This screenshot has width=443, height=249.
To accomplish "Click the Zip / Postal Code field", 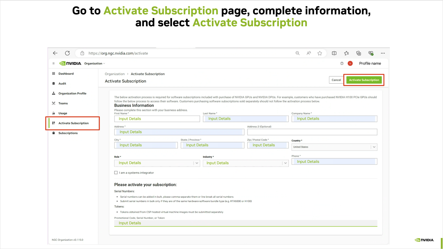I will coord(268,145).
